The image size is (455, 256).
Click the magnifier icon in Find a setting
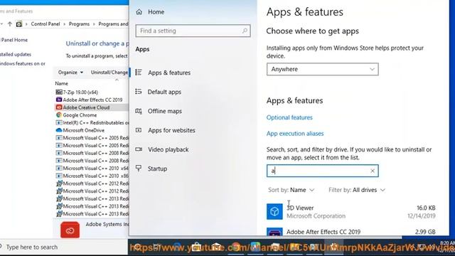click(x=245, y=31)
